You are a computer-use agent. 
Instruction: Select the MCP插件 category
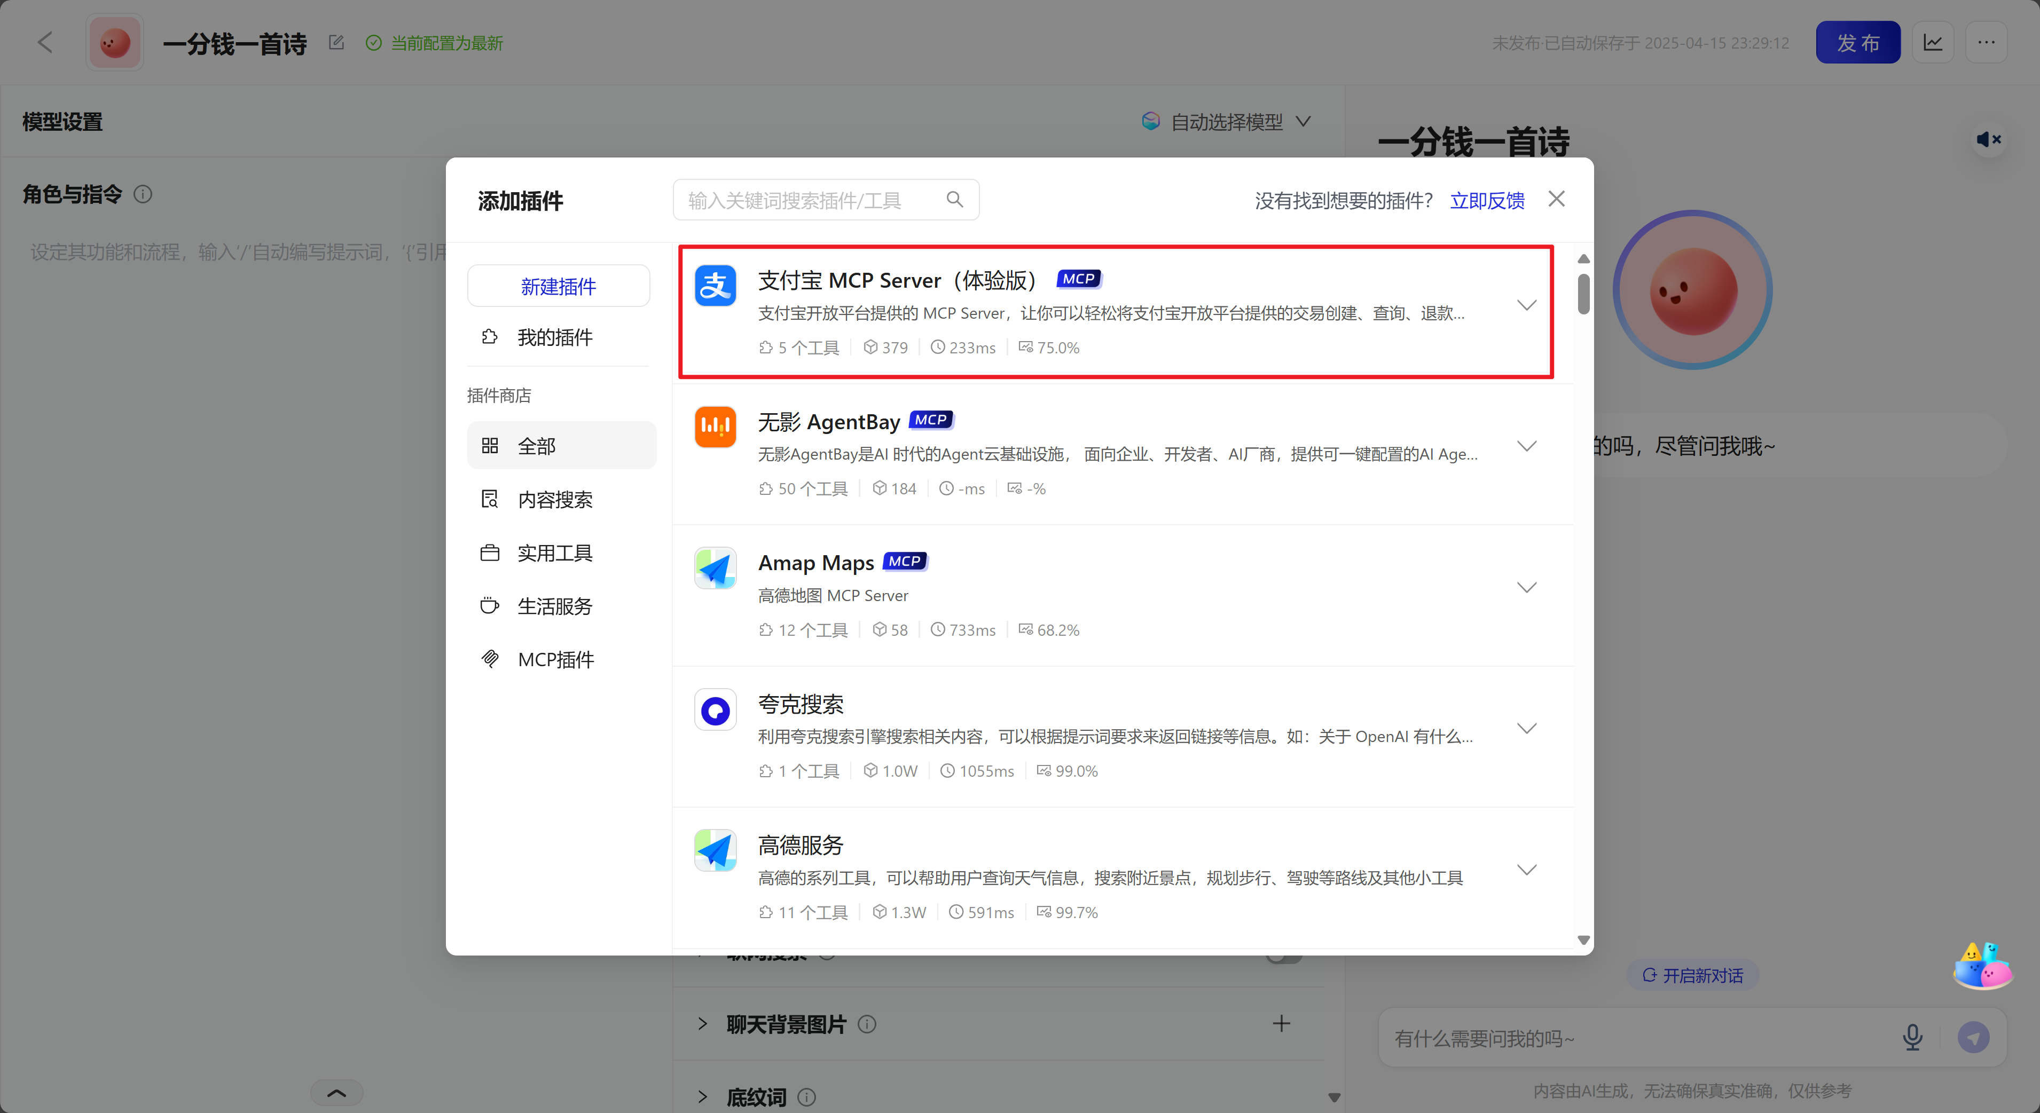[x=555, y=659]
